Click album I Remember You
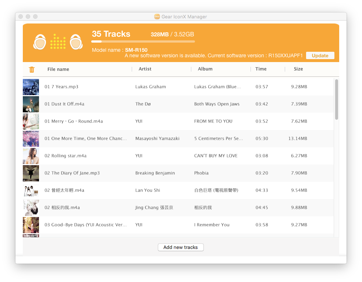 point(212,225)
